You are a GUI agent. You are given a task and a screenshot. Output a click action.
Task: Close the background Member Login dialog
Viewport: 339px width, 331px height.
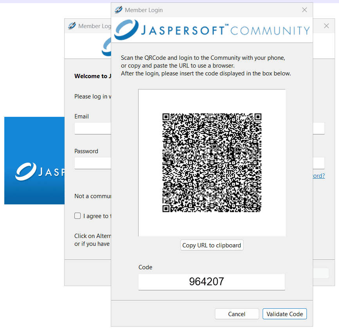(326, 26)
